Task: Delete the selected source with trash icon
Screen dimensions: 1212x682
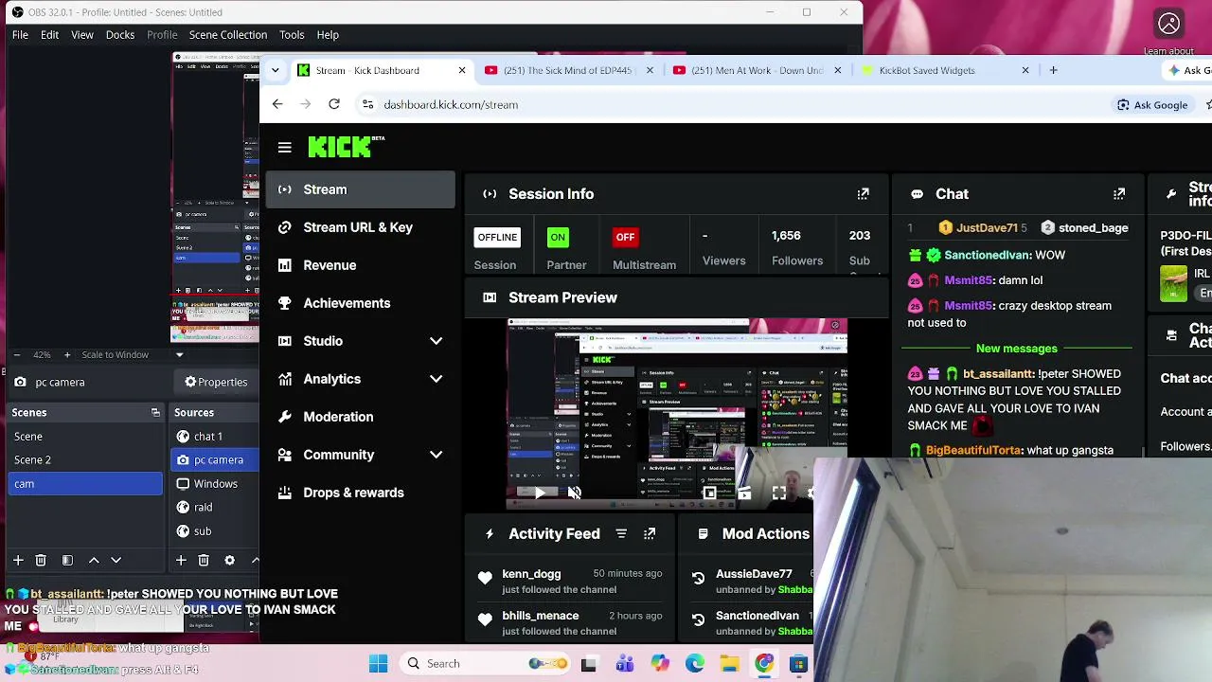Action: point(204,561)
